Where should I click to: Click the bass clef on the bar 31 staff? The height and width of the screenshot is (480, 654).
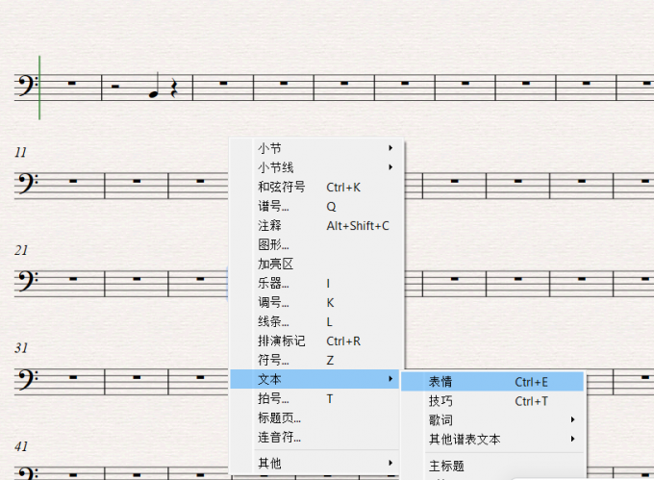26,380
